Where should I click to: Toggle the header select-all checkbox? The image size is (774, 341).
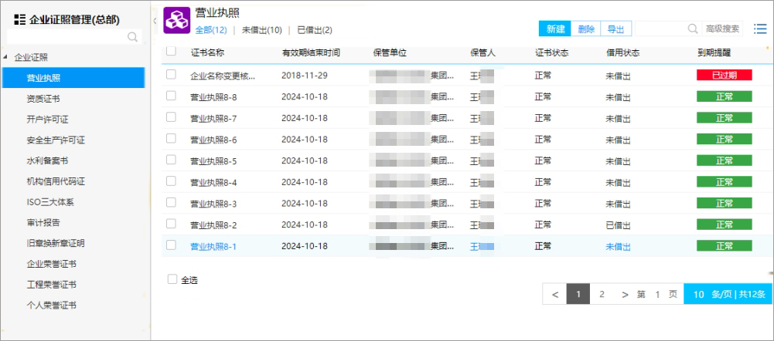(x=171, y=51)
